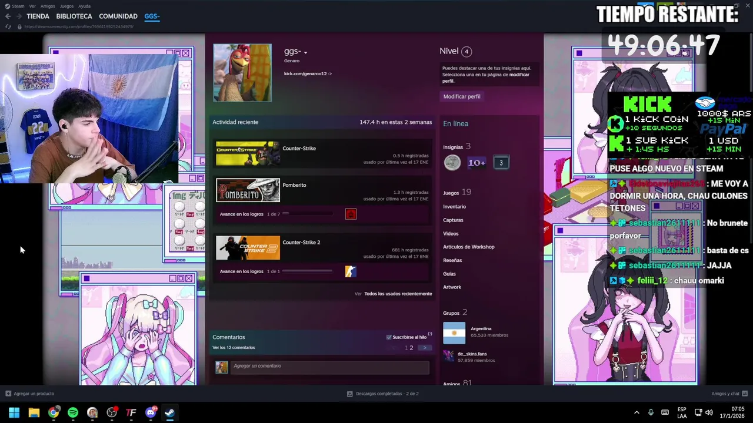Image resolution: width=753 pixels, height=423 pixels.
Task: Open the Capturas link
Action: 453,220
